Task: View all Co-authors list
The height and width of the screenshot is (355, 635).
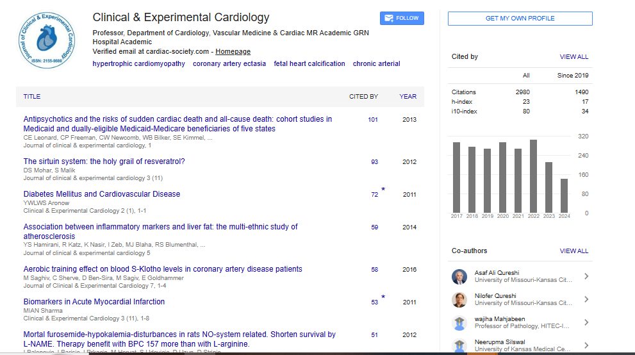Action: point(573,251)
